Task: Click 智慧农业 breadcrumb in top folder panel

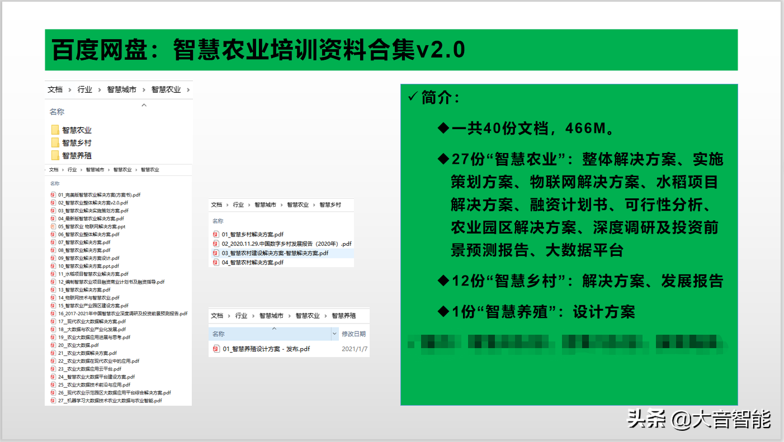Action: (166, 89)
